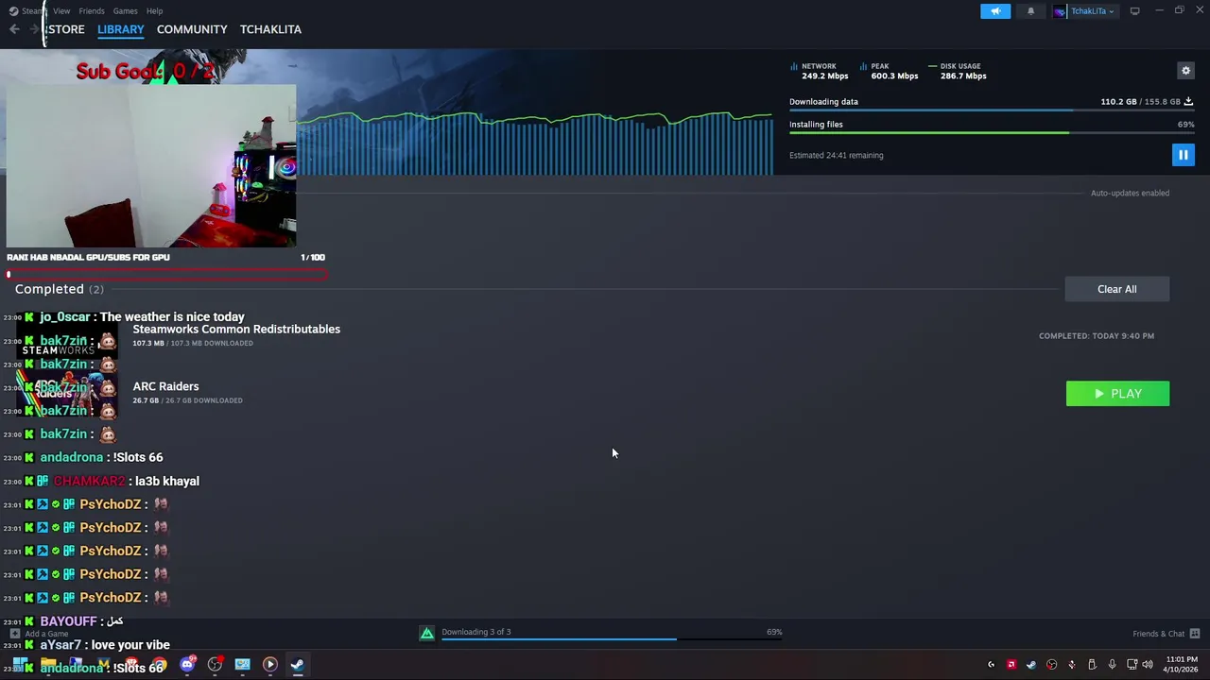
Task: Click the Estimated 24:41 remaining text
Action: [x=836, y=155]
